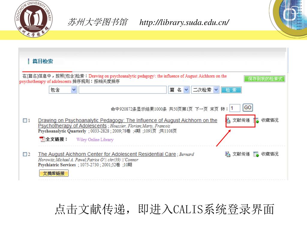
Task: Click the document delivery icon for result 2
Action: point(228,154)
